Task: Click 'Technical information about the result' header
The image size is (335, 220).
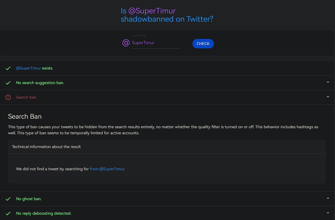Action: 46,147
